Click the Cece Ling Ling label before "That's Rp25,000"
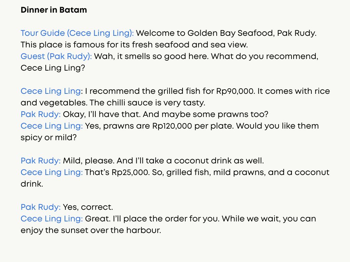Viewport: 350px width, 262px height. (51, 172)
